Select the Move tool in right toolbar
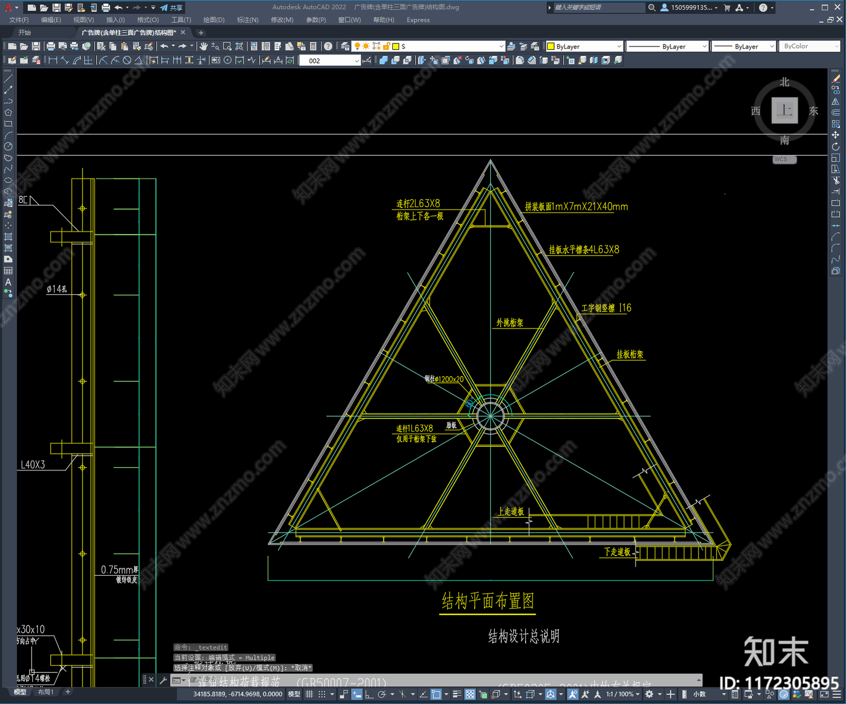 836,135
